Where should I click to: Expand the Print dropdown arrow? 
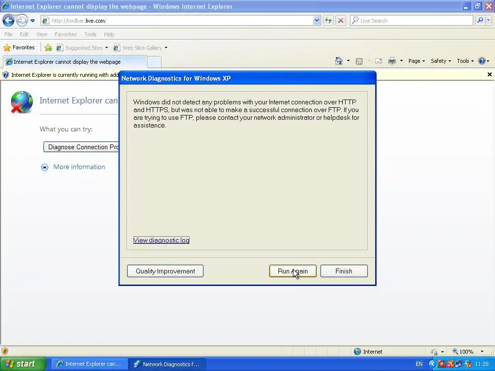click(401, 61)
